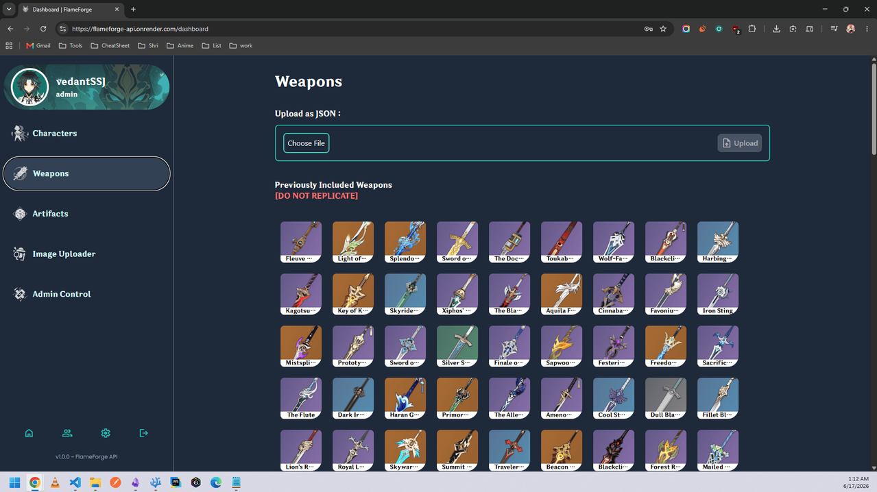The width and height of the screenshot is (877, 492).
Task: Click the Iron Sting weapon card
Action: click(718, 294)
